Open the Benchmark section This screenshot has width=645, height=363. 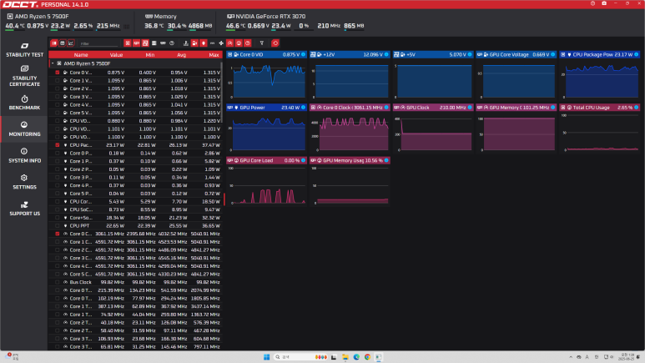(24, 103)
